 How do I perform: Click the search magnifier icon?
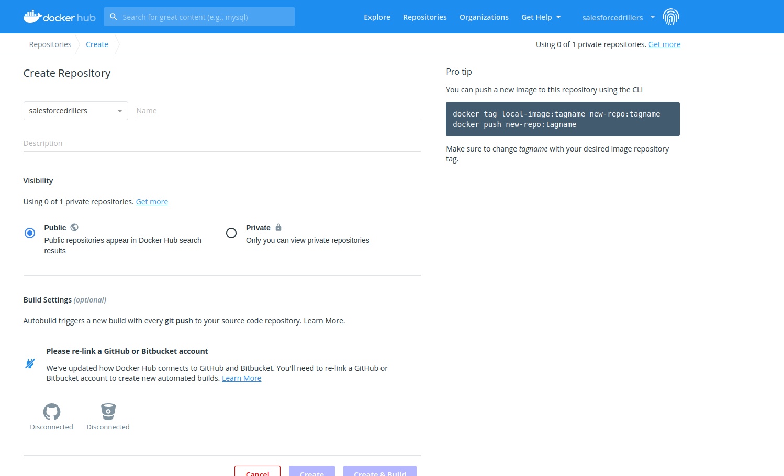point(114,17)
